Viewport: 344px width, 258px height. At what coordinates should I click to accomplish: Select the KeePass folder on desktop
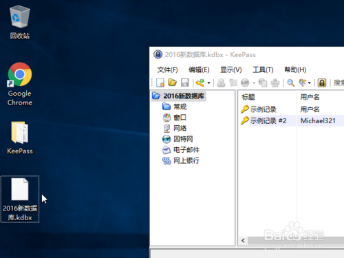point(20,138)
